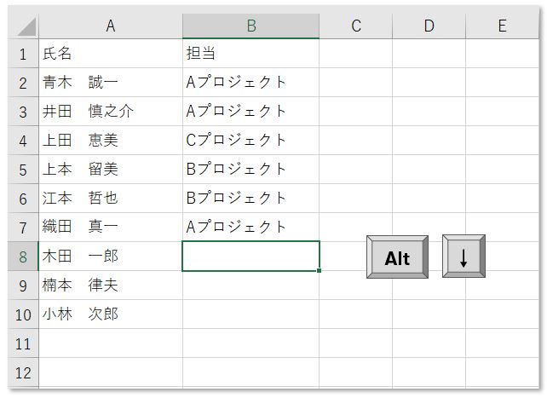The image size is (547, 398).
Task: Click the empty active cell B8
Action: click(250, 256)
